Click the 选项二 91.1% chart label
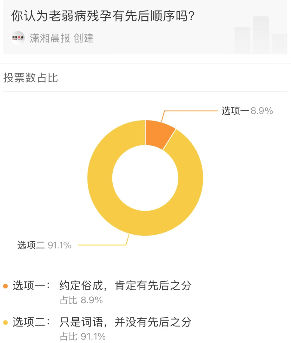Image resolution: width=291 pixels, height=343 pixels. point(44,245)
